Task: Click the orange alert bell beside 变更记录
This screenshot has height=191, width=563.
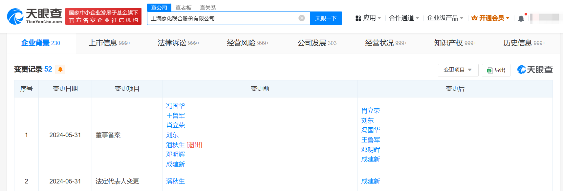Action: pyautogui.click(x=60, y=69)
